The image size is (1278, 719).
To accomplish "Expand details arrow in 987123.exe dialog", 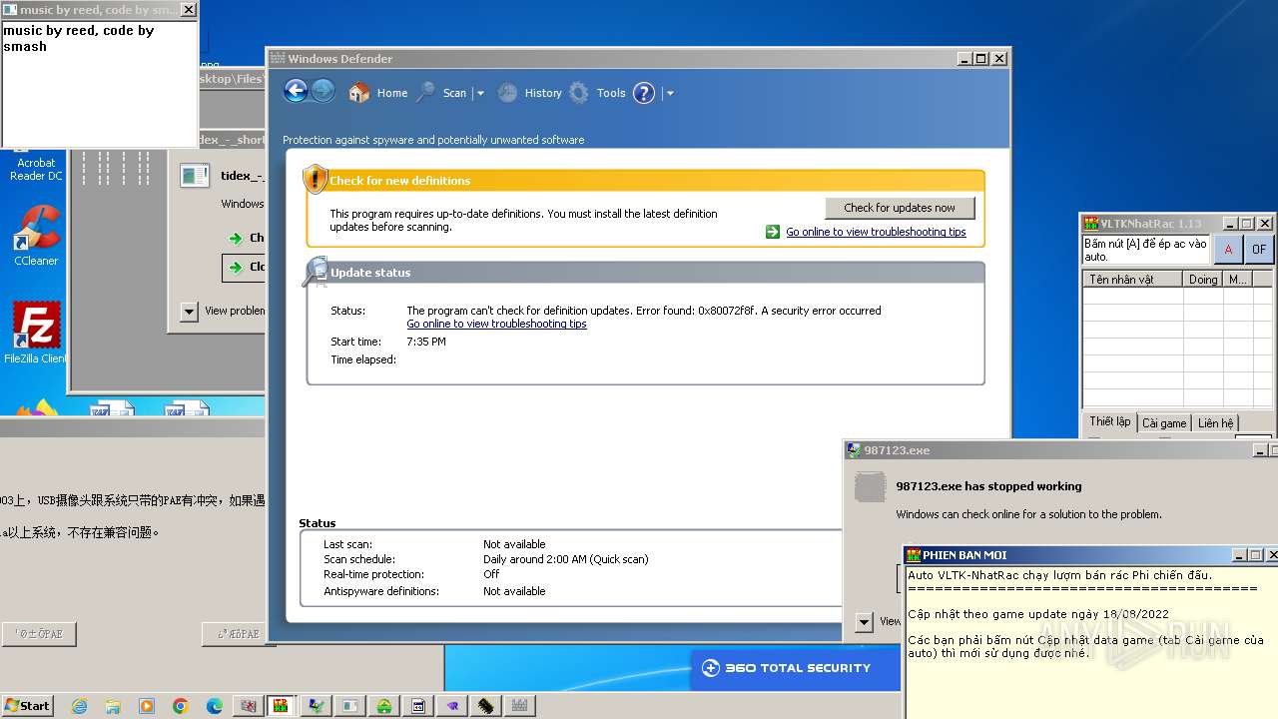I will tap(865, 622).
